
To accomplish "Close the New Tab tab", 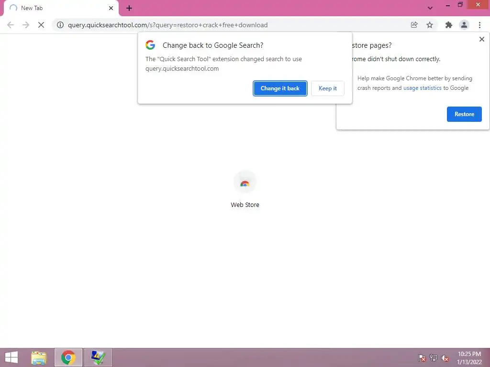I will [111, 8].
